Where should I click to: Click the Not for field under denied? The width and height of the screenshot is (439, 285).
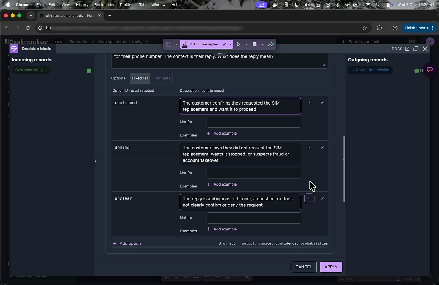tap(254, 173)
